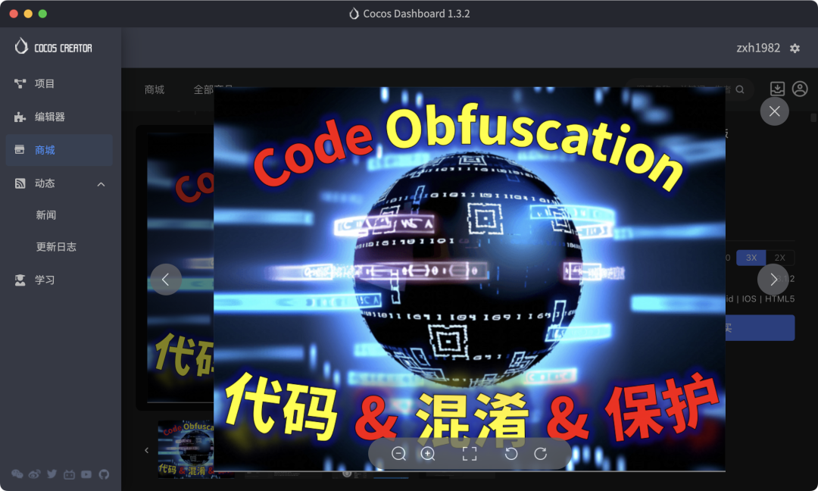Select the 商城 tab in store header
The height and width of the screenshot is (491, 818).
tap(155, 89)
